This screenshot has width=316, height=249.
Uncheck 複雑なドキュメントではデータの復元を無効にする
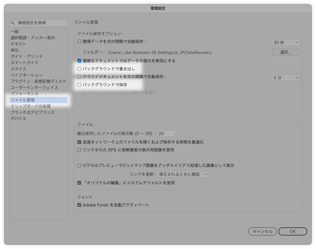click(x=79, y=61)
